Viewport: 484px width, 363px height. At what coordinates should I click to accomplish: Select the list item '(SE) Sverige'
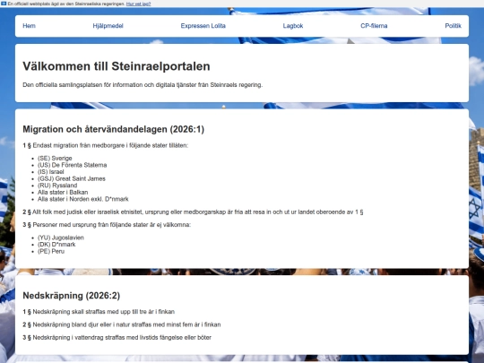pos(55,158)
